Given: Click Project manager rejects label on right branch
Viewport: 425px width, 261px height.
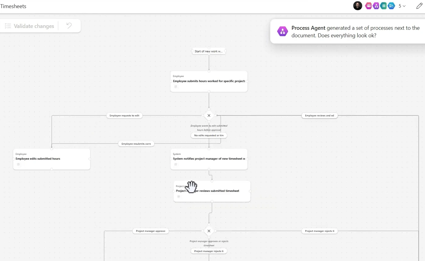Looking at the screenshot, I should pos(320,231).
